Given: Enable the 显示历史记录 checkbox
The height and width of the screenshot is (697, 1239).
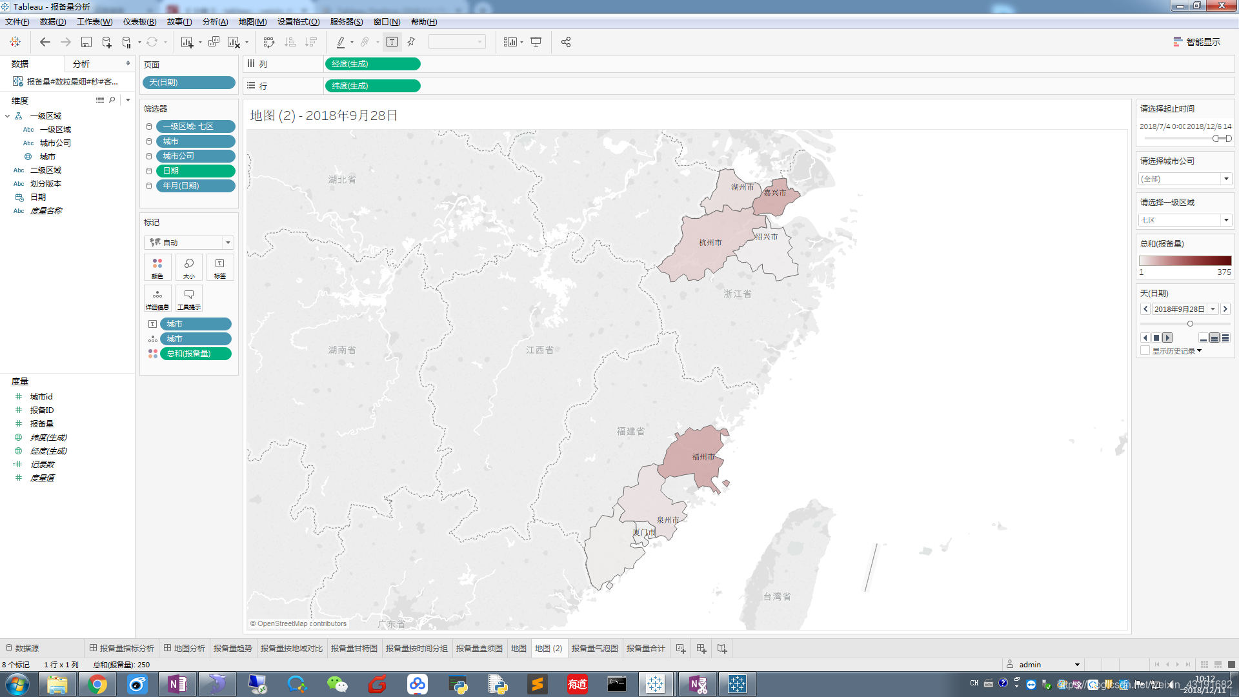Looking at the screenshot, I should click(x=1145, y=350).
